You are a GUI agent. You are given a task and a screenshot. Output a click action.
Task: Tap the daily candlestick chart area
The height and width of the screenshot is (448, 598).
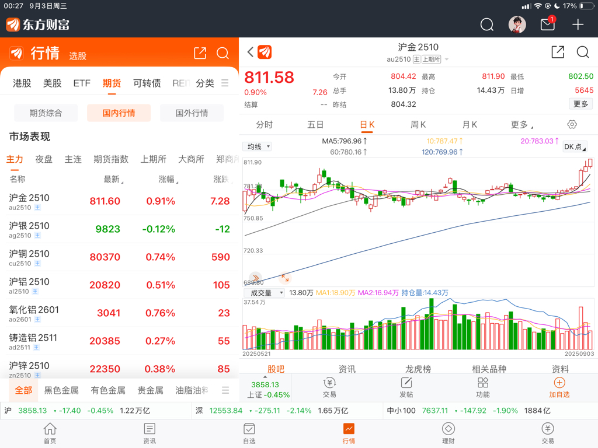[x=418, y=222]
